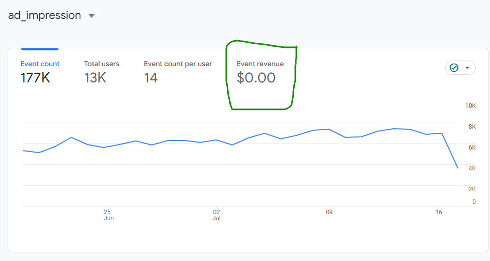The height and width of the screenshot is (261, 490).
Task: Switch to the Total users tab
Action: click(102, 64)
